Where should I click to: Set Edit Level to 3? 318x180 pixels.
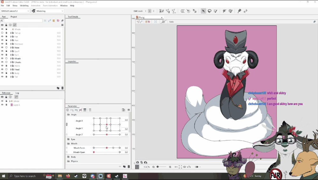tap(153, 11)
